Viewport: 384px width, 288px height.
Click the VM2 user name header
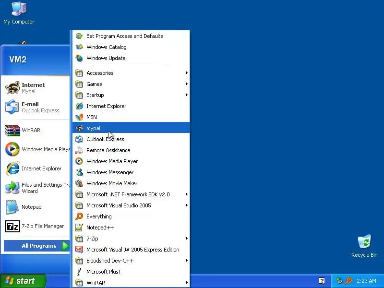18,59
